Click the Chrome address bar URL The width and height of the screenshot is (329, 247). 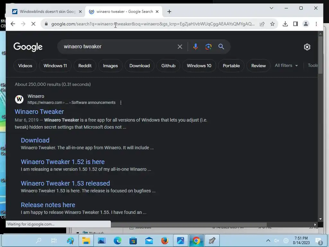tap(153, 24)
